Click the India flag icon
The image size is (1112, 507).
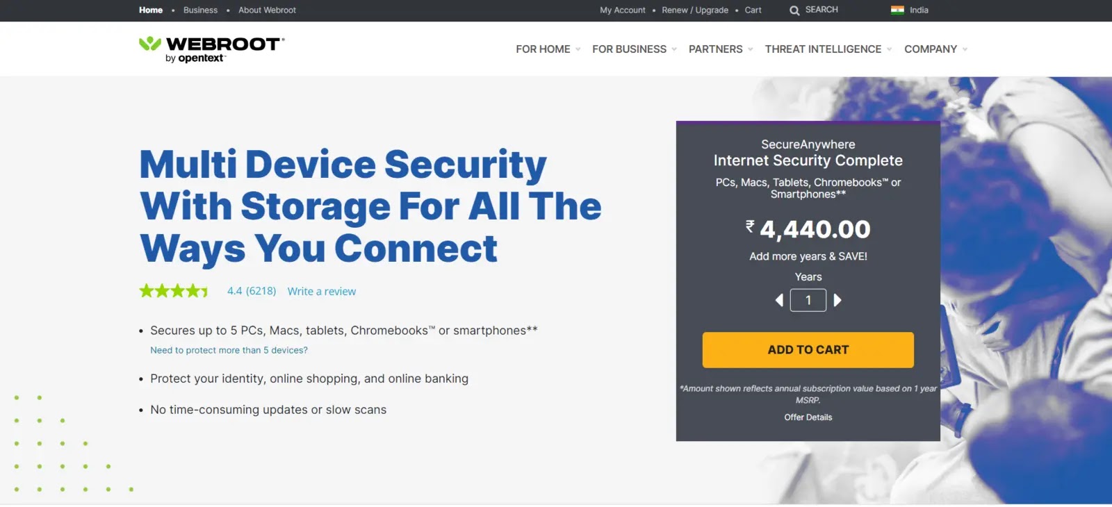(897, 10)
